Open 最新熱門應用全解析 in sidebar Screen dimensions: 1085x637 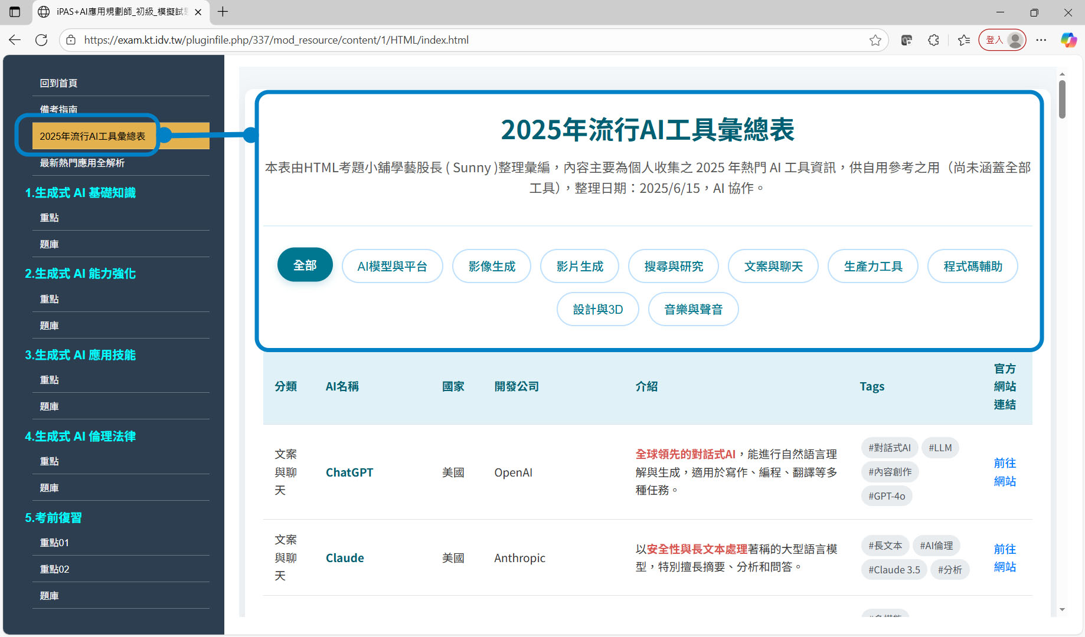tap(82, 163)
